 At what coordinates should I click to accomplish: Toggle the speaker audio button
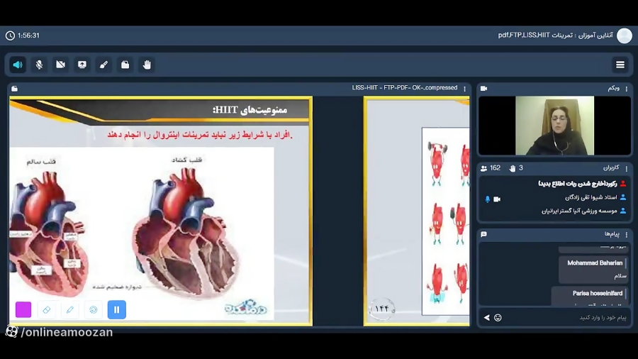tap(18, 65)
